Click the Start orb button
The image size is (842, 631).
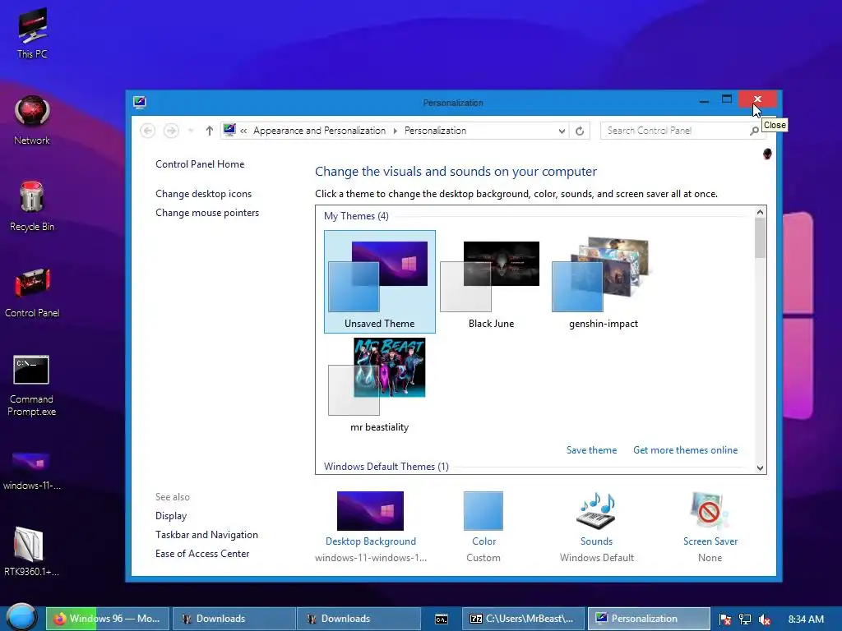[21, 618]
